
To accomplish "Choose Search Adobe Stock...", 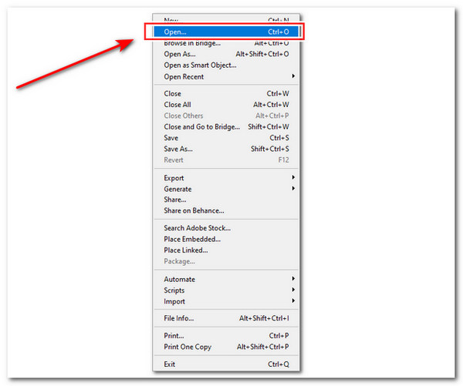I will [226, 228].
